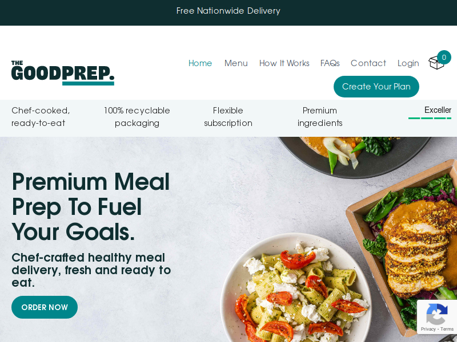Click the green star rating bar

click(x=430, y=118)
